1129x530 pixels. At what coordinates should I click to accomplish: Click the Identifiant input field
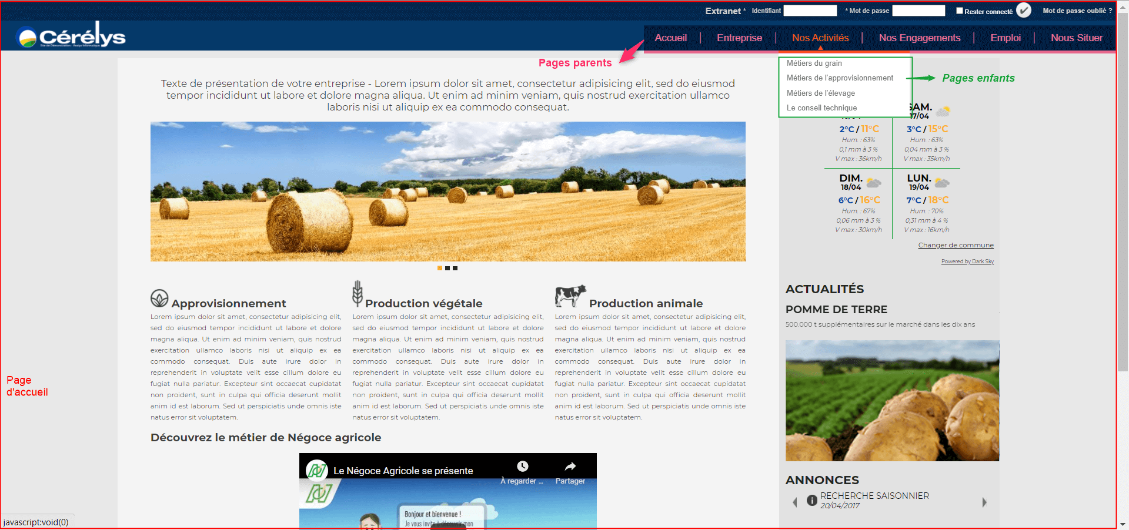(x=810, y=11)
